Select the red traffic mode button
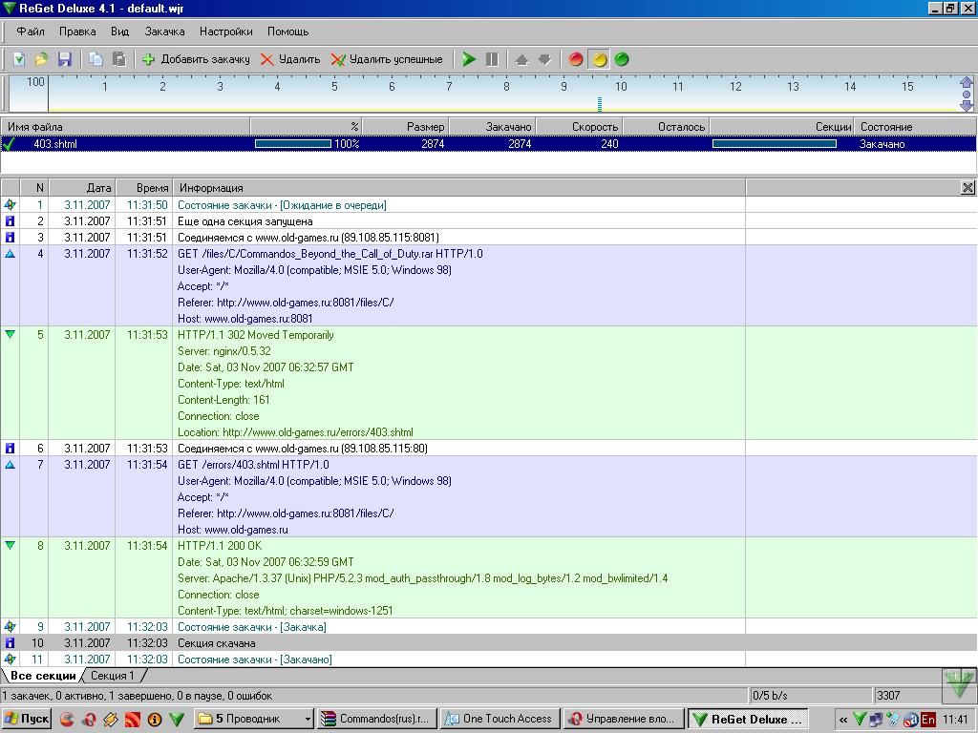The image size is (978, 733). (x=576, y=59)
